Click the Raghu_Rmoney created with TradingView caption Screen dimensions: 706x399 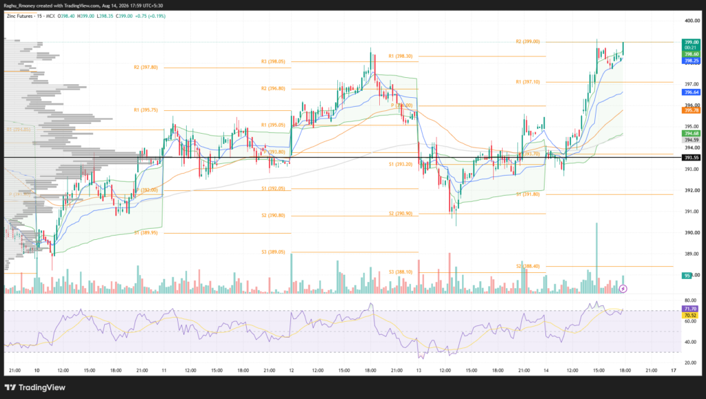[x=83, y=6]
